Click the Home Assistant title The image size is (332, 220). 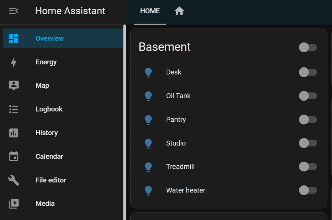(x=70, y=11)
